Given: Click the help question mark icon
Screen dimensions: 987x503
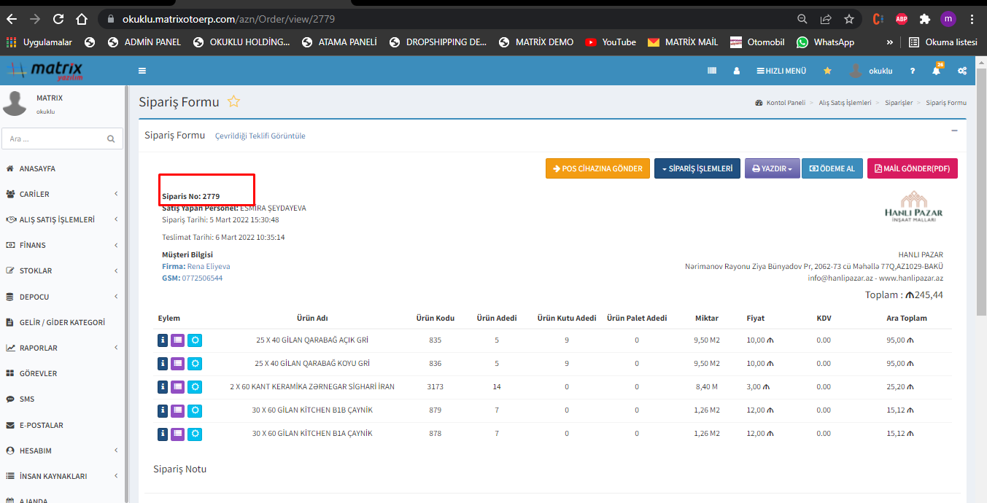Looking at the screenshot, I should click(912, 71).
